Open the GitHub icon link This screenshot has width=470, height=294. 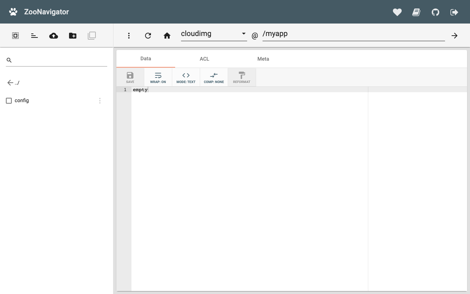pyautogui.click(x=435, y=12)
